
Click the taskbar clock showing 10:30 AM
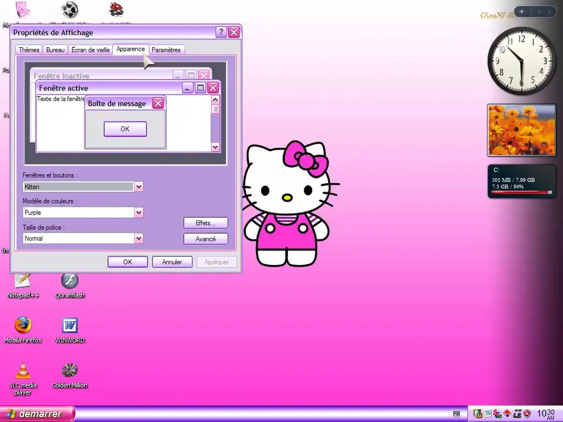coord(546,414)
